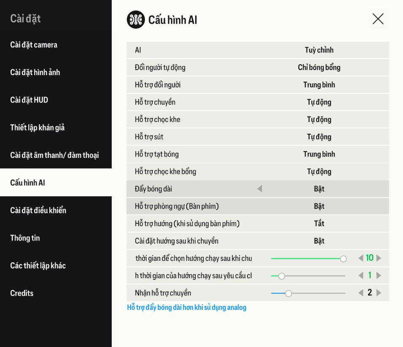The image size is (403, 347).
Task: Increase the second green slider value of 1
Action: [379, 275]
